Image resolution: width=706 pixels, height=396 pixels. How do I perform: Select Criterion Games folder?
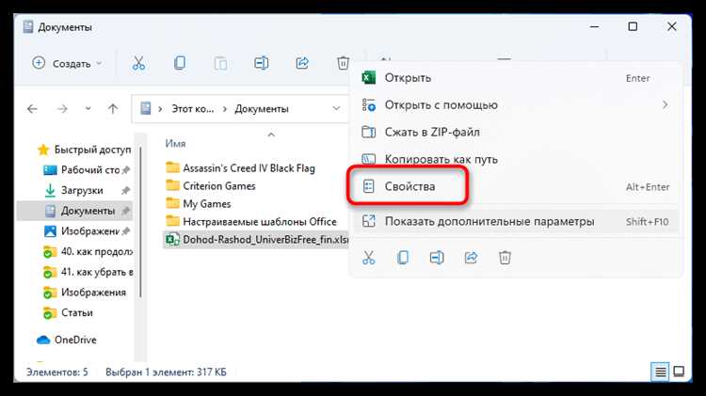tap(211, 186)
